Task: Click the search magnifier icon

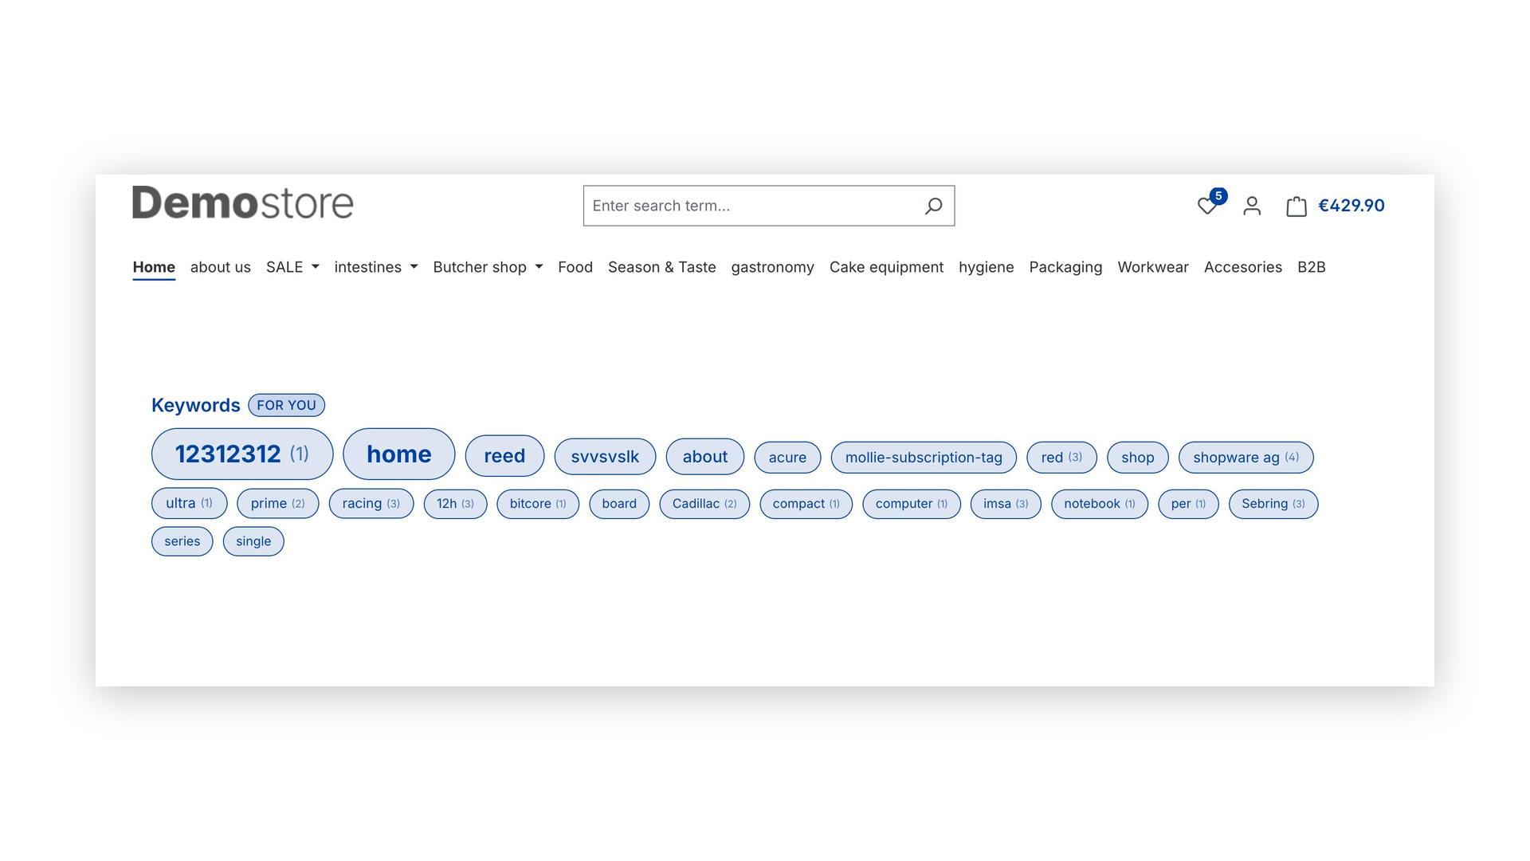Action: 933,206
